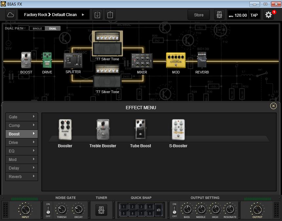Expand the Drive effects category
Screen dimensions: 282x221
click(21, 142)
